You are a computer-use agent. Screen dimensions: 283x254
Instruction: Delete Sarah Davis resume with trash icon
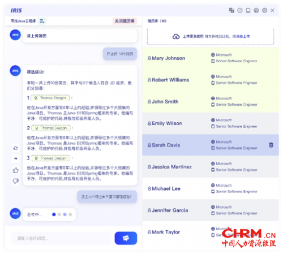coord(271,145)
